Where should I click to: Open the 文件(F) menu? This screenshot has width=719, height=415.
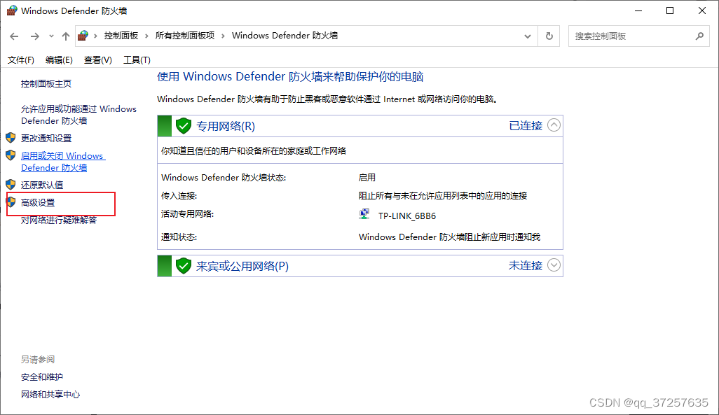coord(20,60)
